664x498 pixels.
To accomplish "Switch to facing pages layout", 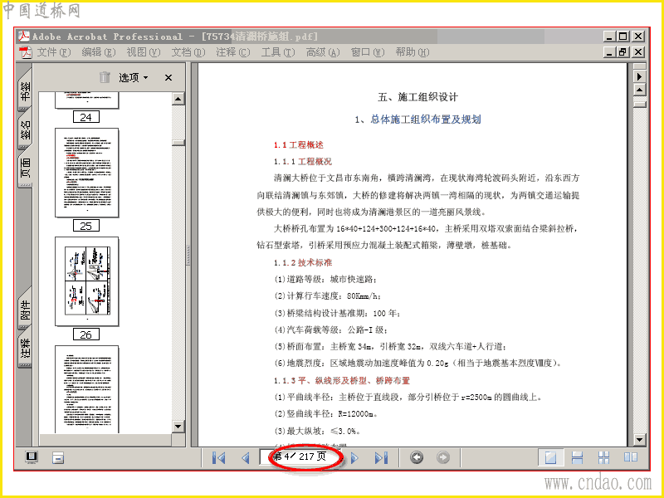I will click(631, 457).
